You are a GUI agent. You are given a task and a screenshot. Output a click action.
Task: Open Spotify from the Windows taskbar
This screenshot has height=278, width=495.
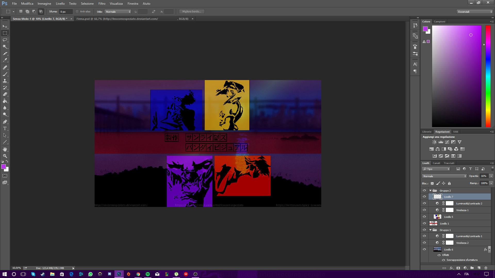tap(148, 274)
